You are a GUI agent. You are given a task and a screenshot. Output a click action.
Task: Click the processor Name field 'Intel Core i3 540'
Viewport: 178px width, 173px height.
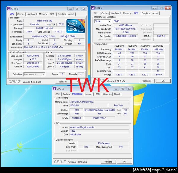tap(44, 21)
